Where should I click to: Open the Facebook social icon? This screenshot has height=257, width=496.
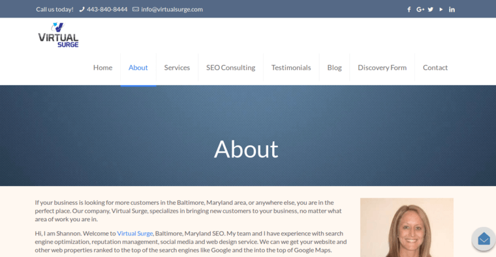[409, 10]
